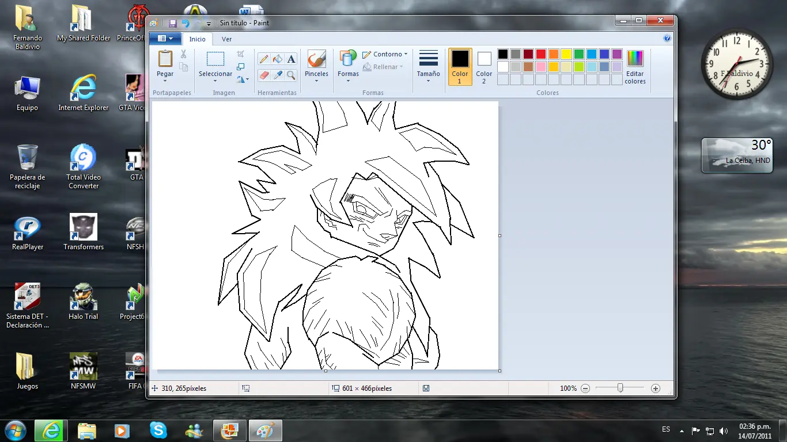Open Total Video Converter shortcut
This screenshot has width=787, height=442.
84,166
